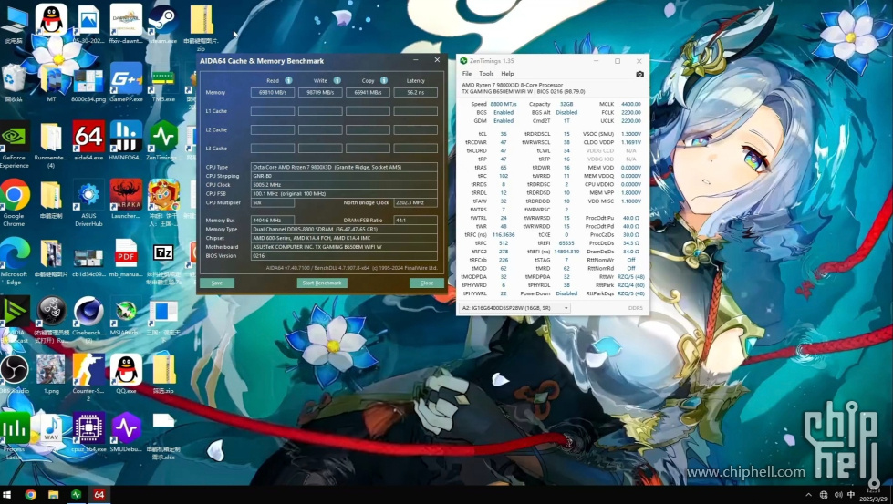Take a ZenTimings screenshot via camera icon

click(x=639, y=74)
